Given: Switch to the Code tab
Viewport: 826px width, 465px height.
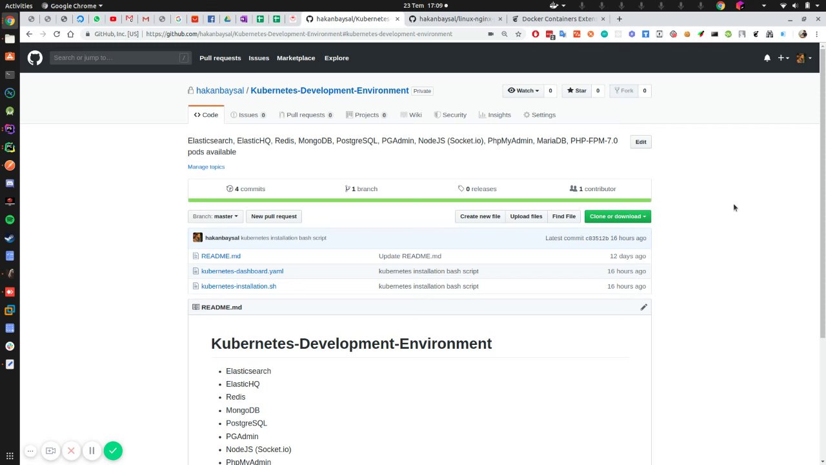Looking at the screenshot, I should tap(206, 115).
